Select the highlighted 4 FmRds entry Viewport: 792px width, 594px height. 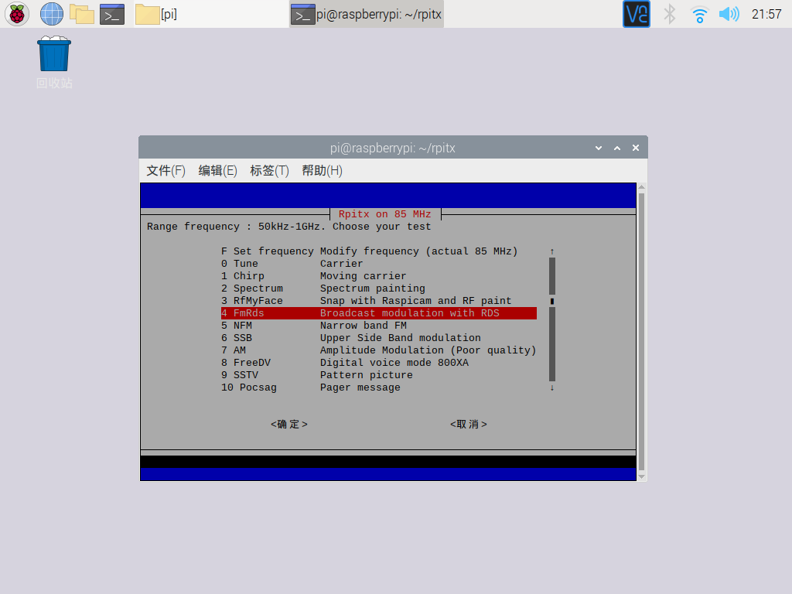379,313
